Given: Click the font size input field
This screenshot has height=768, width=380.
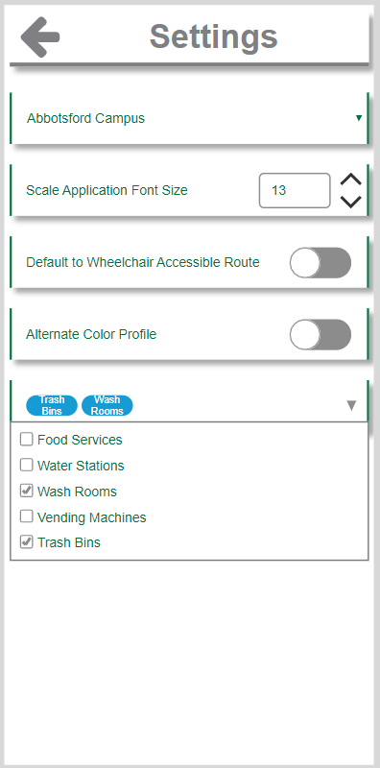Looking at the screenshot, I should 295,190.
